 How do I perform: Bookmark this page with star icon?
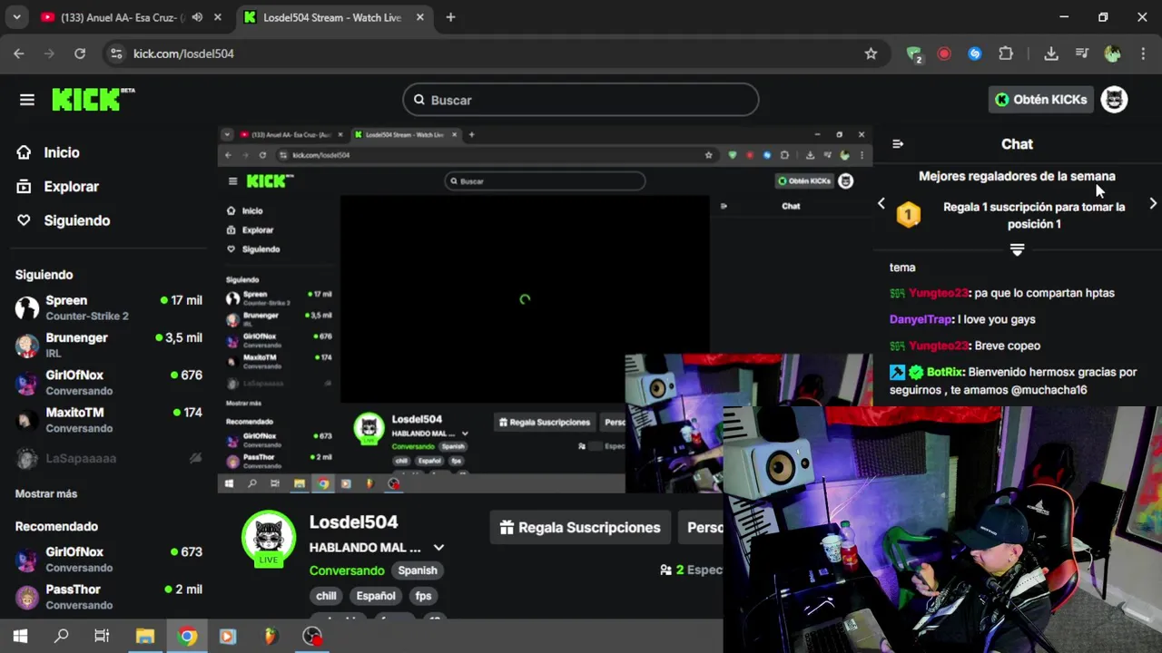click(871, 54)
